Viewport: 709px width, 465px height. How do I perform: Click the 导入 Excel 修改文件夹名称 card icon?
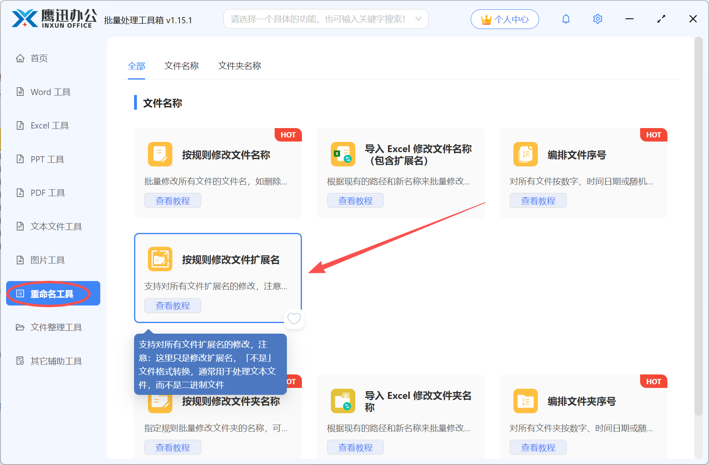343,401
